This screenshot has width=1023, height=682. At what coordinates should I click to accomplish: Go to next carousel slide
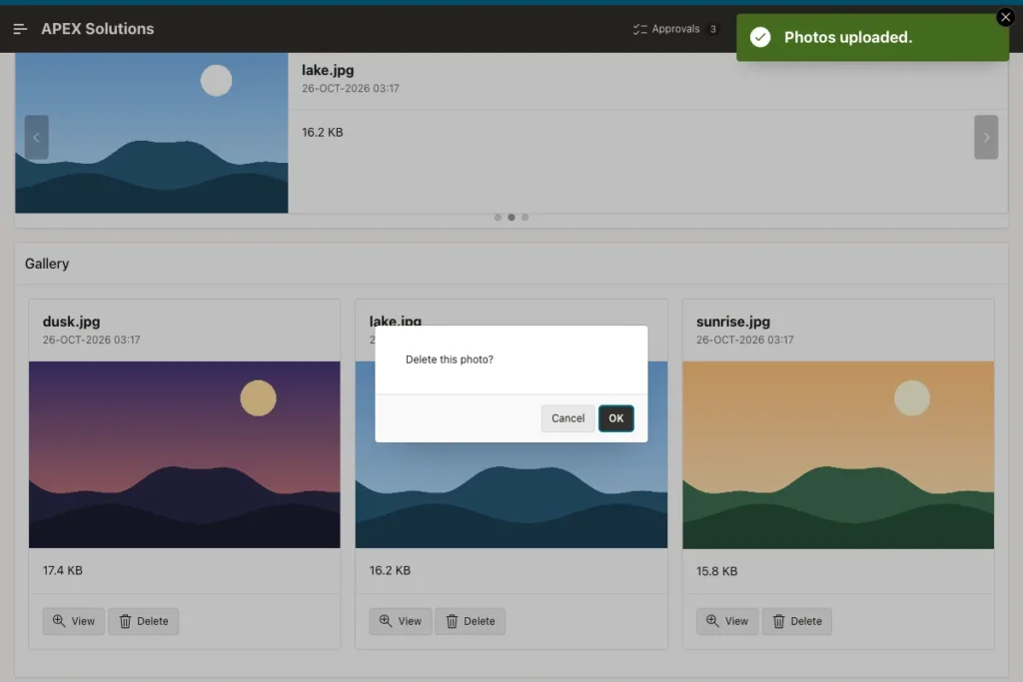986,137
